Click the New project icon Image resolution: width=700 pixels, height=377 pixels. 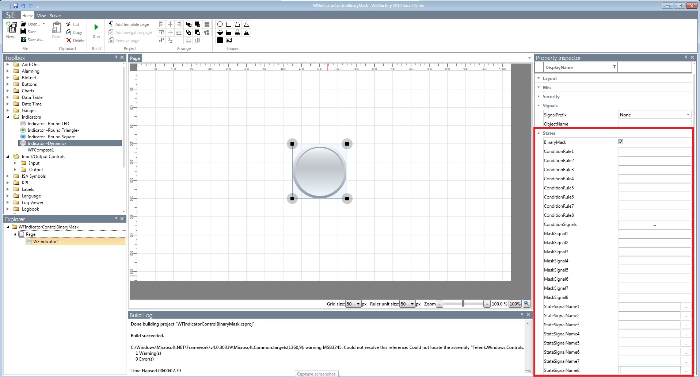coord(11,28)
